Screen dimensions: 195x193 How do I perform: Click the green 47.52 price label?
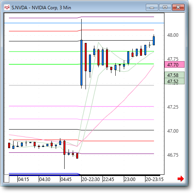(174, 81)
